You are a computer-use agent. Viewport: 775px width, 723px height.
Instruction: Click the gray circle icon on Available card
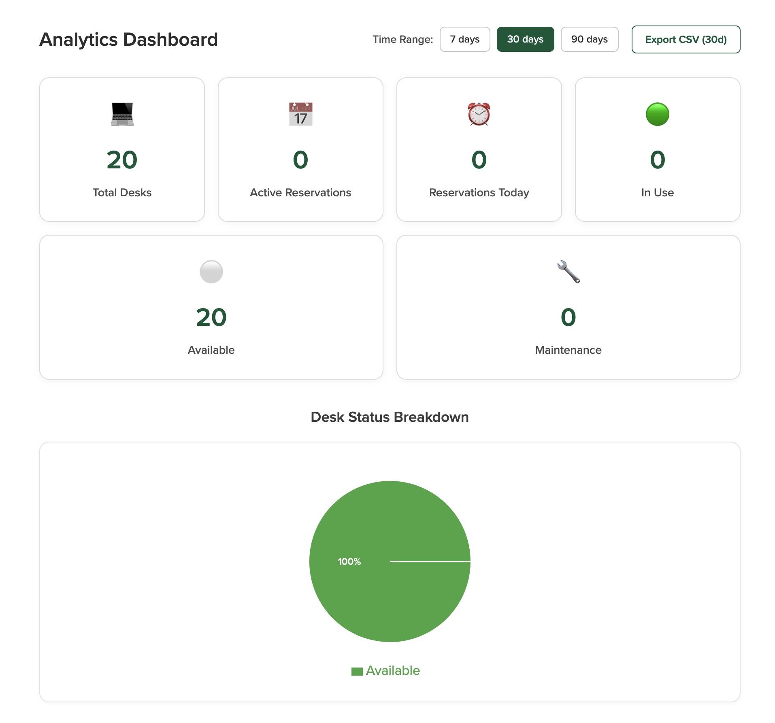(211, 272)
